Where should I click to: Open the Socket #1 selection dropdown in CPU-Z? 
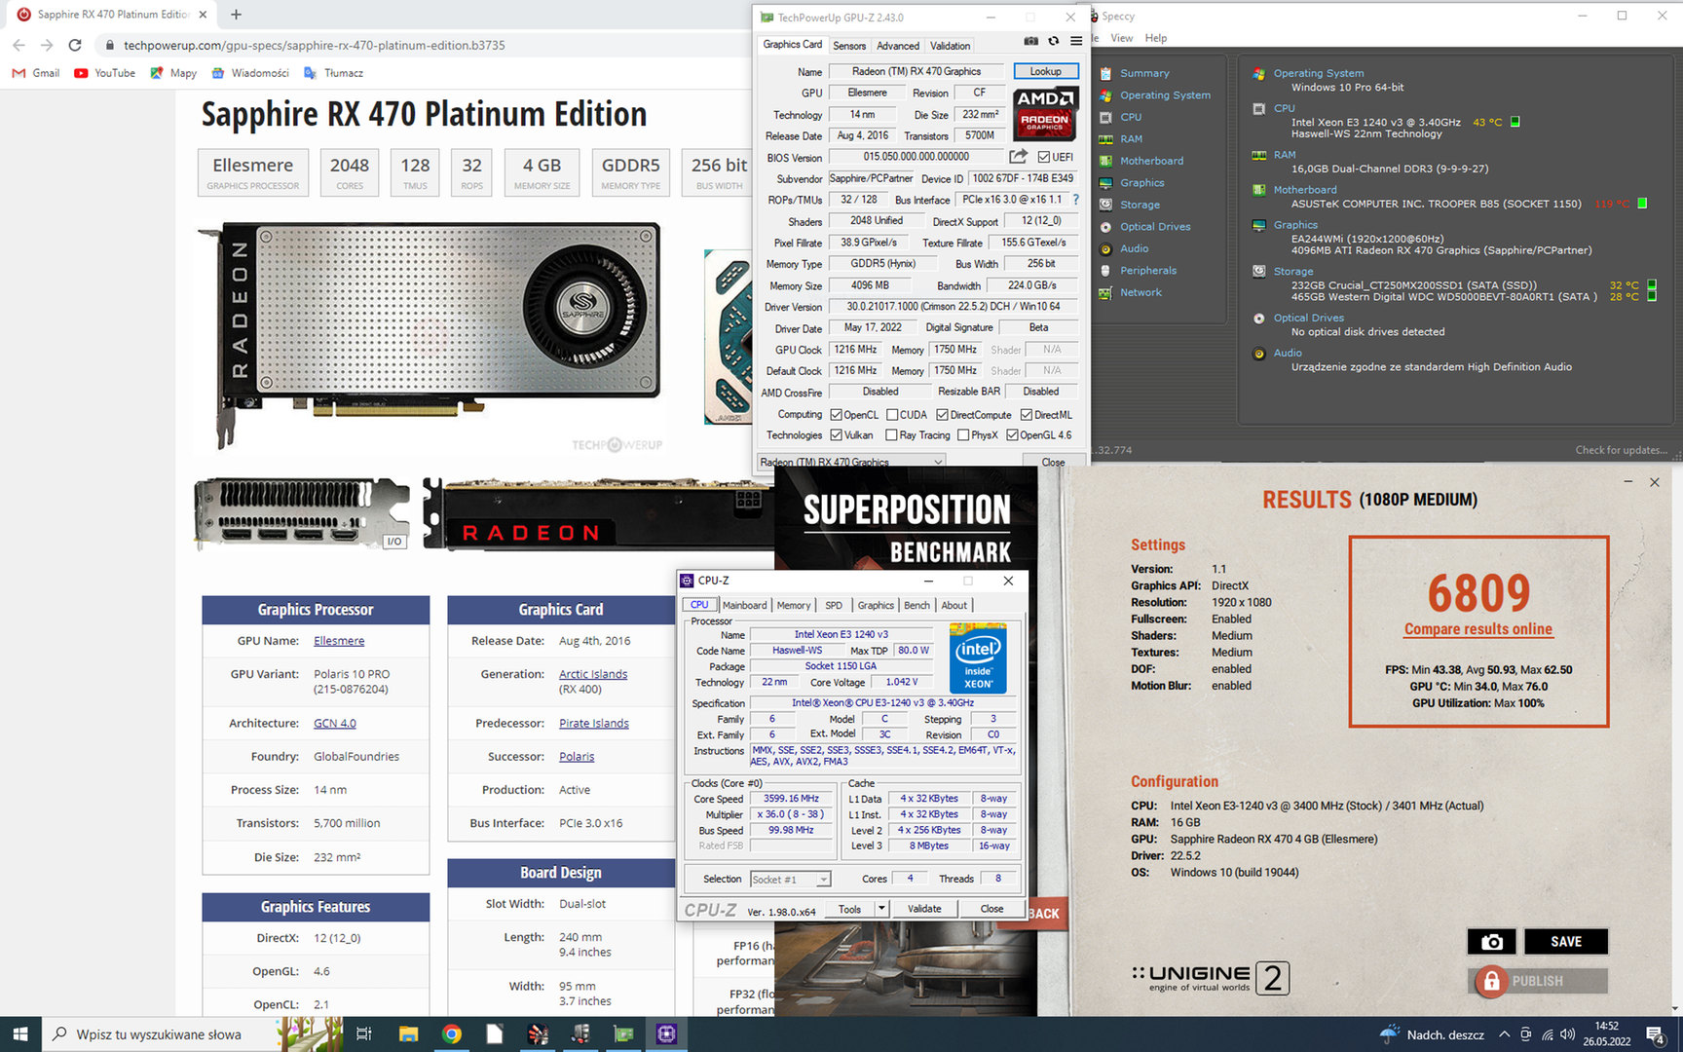coord(790,880)
